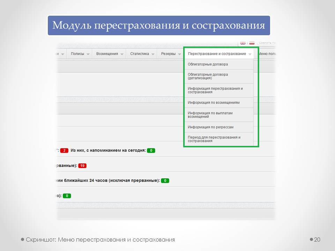The image size is (335, 251).
Task: Switch language with the red-white flag icon
Action: click(x=252, y=43)
